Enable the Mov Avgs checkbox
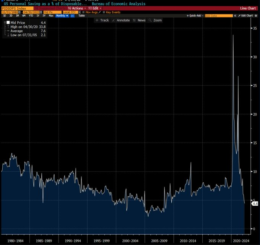This screenshot has width=260, height=245. (83, 12)
